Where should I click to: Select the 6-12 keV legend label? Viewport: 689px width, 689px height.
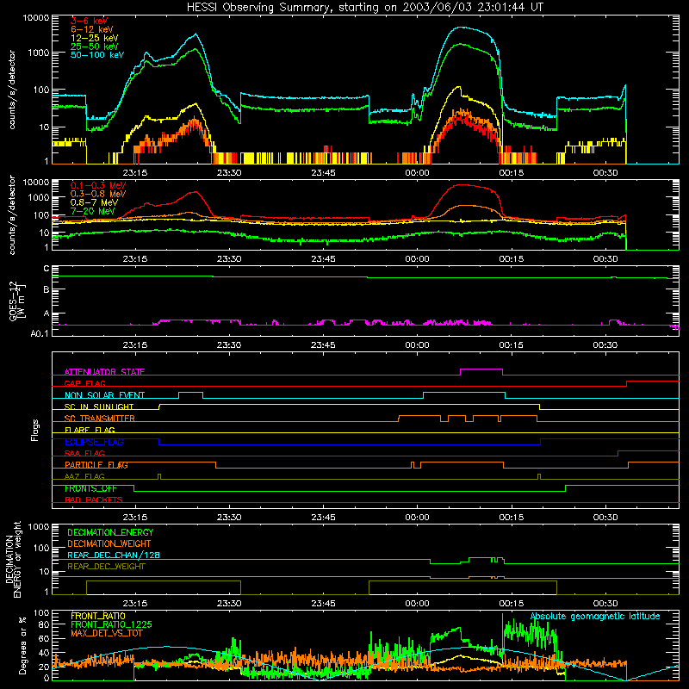tap(92, 29)
